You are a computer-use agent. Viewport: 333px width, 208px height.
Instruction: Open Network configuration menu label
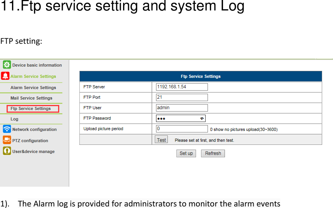pyautogui.click(x=34, y=129)
